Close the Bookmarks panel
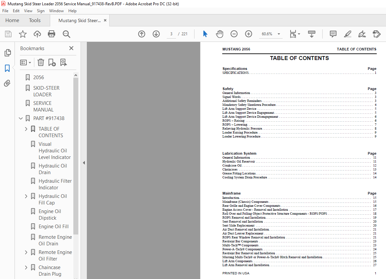Viewport: 386px width, 279px height. (71, 48)
